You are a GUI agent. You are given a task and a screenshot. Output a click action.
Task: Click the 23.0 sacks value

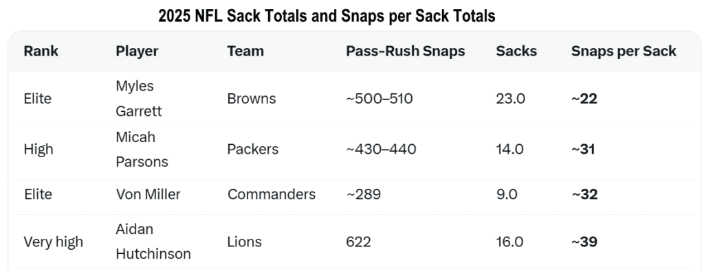(x=511, y=98)
